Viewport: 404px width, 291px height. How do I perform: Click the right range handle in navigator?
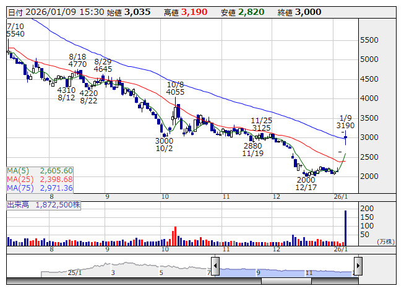click(x=358, y=265)
